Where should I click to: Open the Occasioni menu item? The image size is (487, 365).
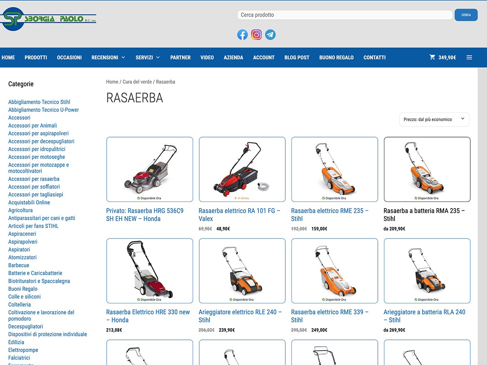[x=69, y=58]
